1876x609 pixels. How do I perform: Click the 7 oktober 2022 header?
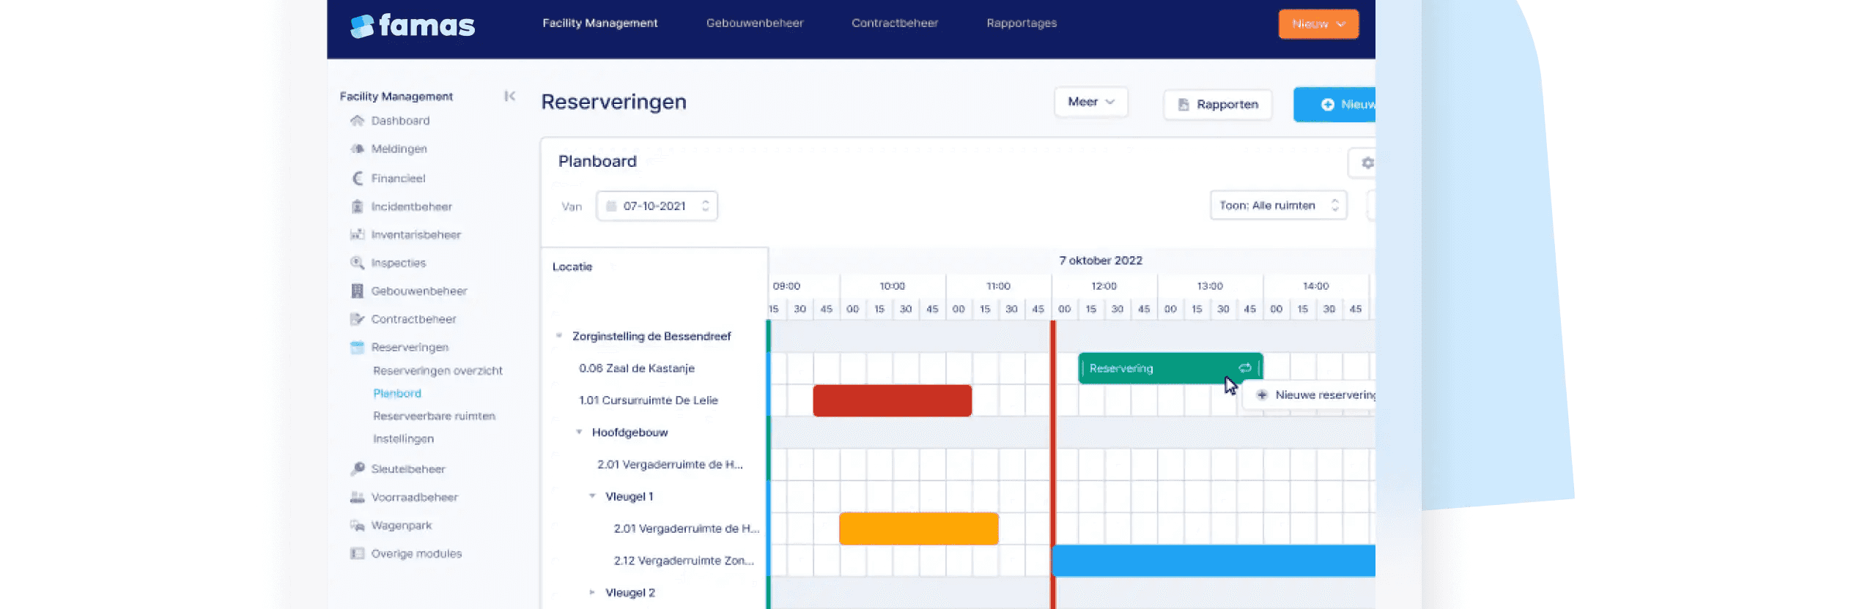coord(1100,261)
